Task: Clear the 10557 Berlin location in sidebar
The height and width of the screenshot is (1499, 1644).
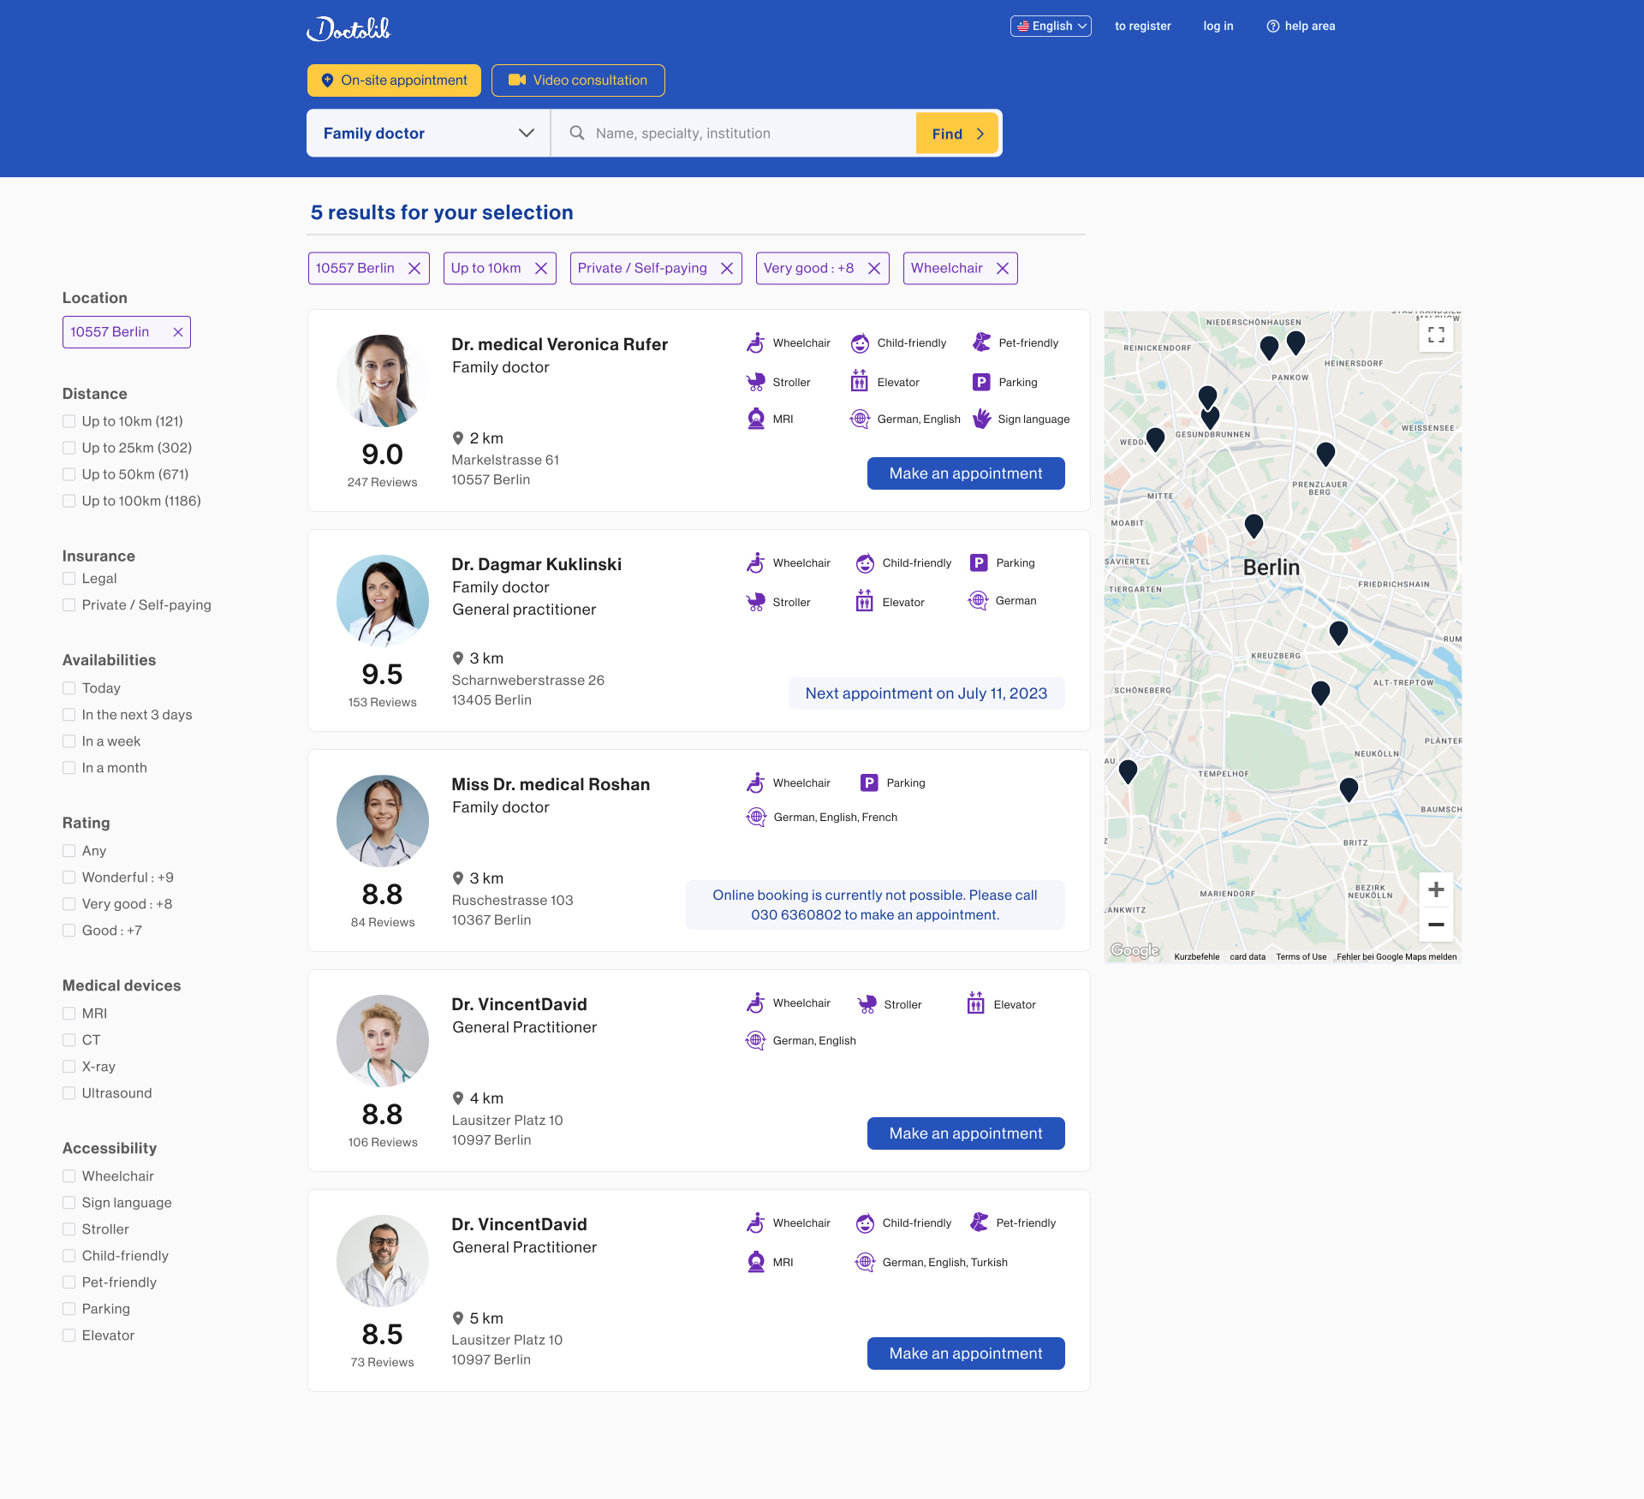Action: point(178,332)
